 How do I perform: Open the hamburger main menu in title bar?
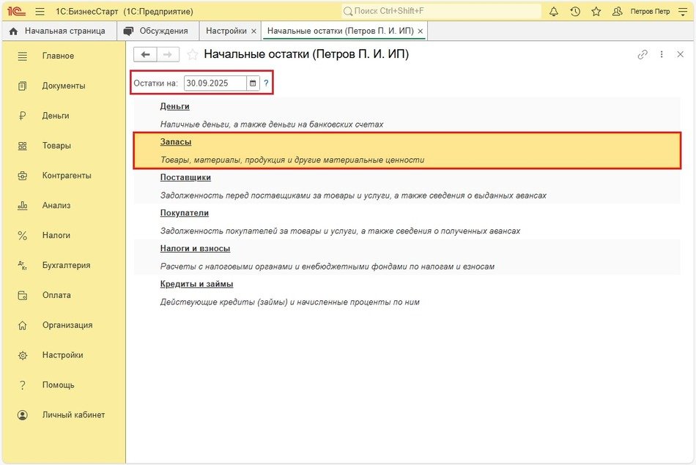point(40,12)
